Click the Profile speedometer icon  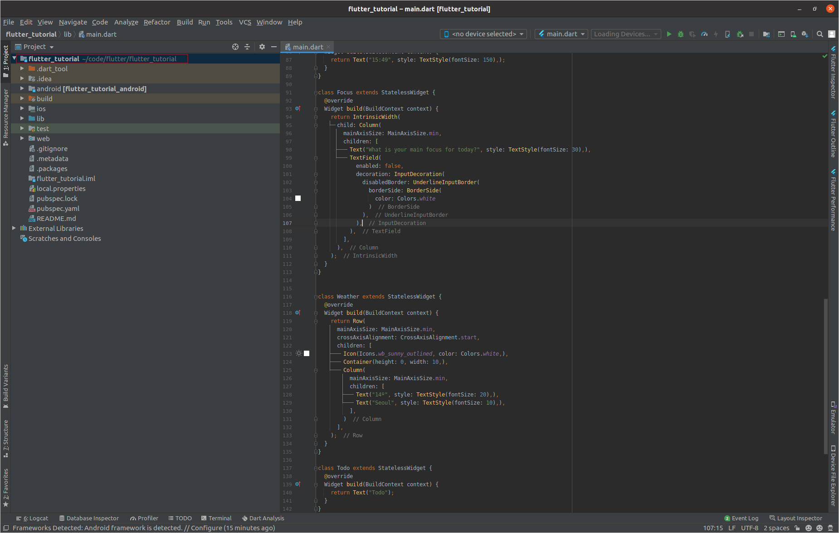[704, 34]
